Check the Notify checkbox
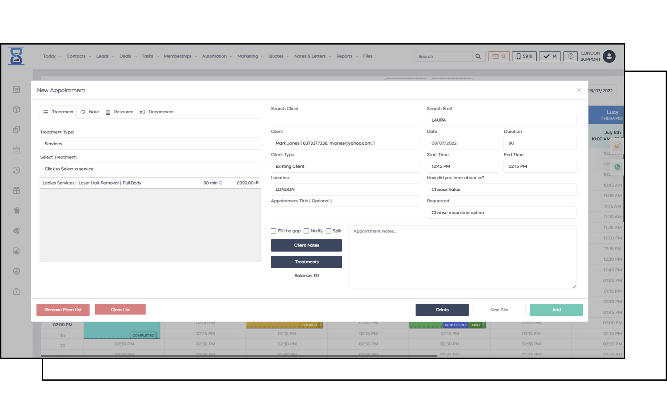Image resolution: width=667 pixels, height=417 pixels. coord(306,231)
